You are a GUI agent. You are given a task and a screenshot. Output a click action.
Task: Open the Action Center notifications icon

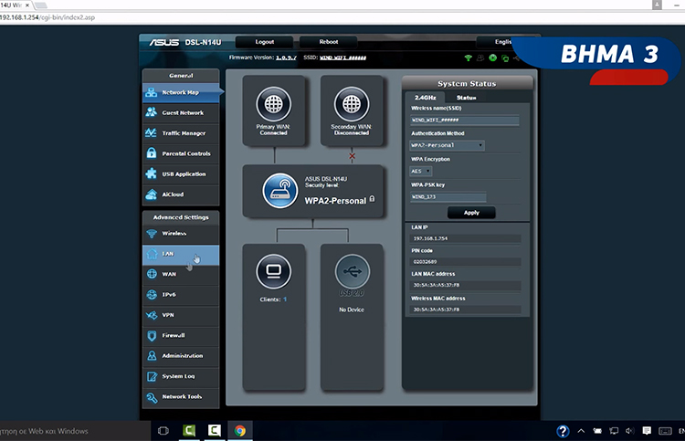tap(647, 431)
